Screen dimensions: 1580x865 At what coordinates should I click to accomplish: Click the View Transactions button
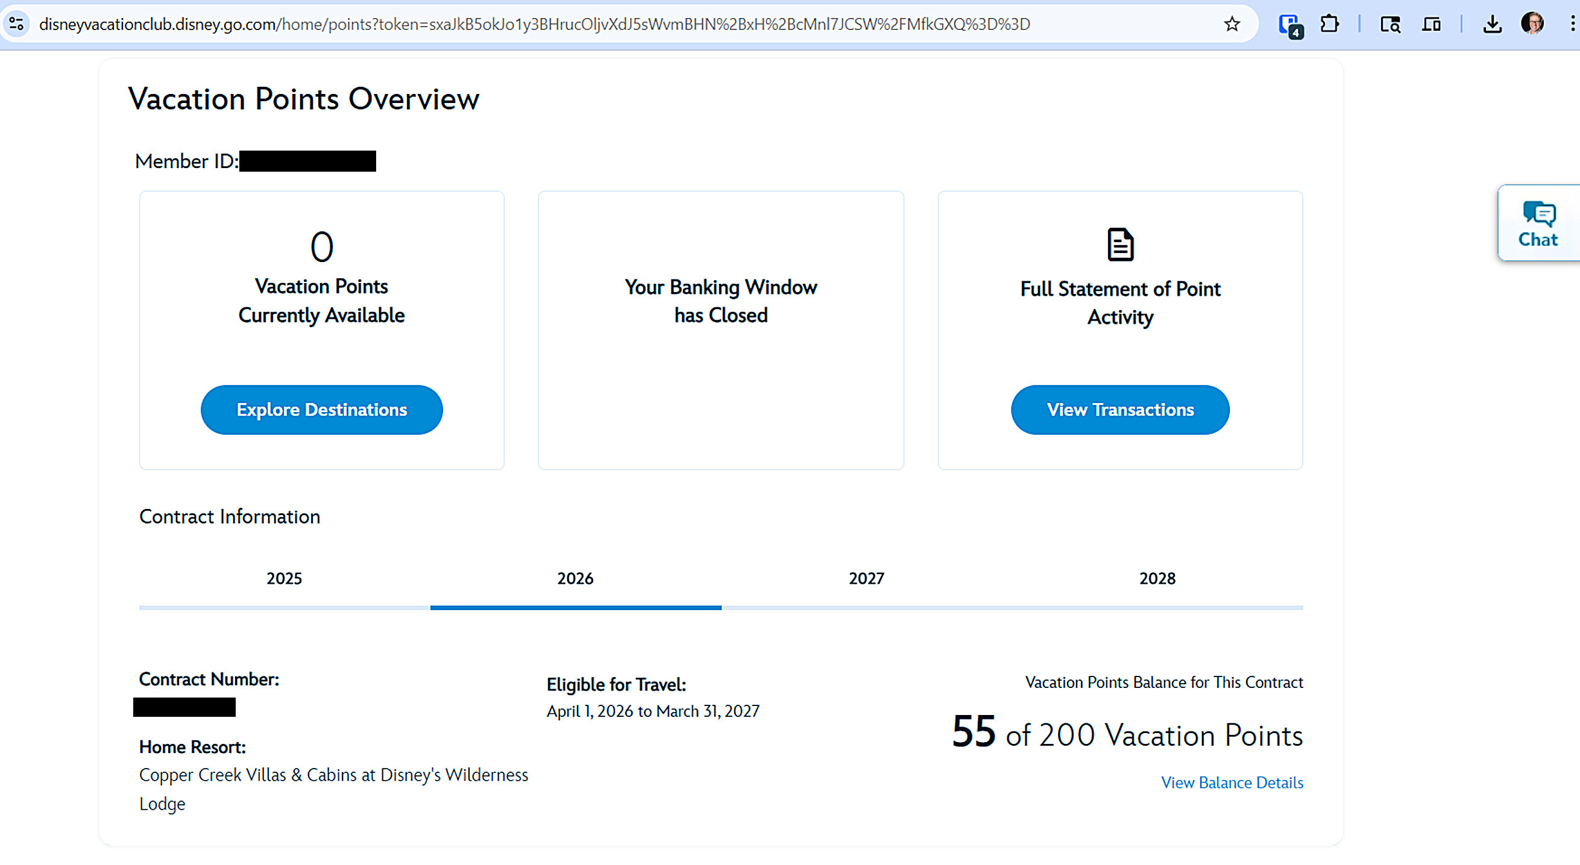tap(1120, 410)
